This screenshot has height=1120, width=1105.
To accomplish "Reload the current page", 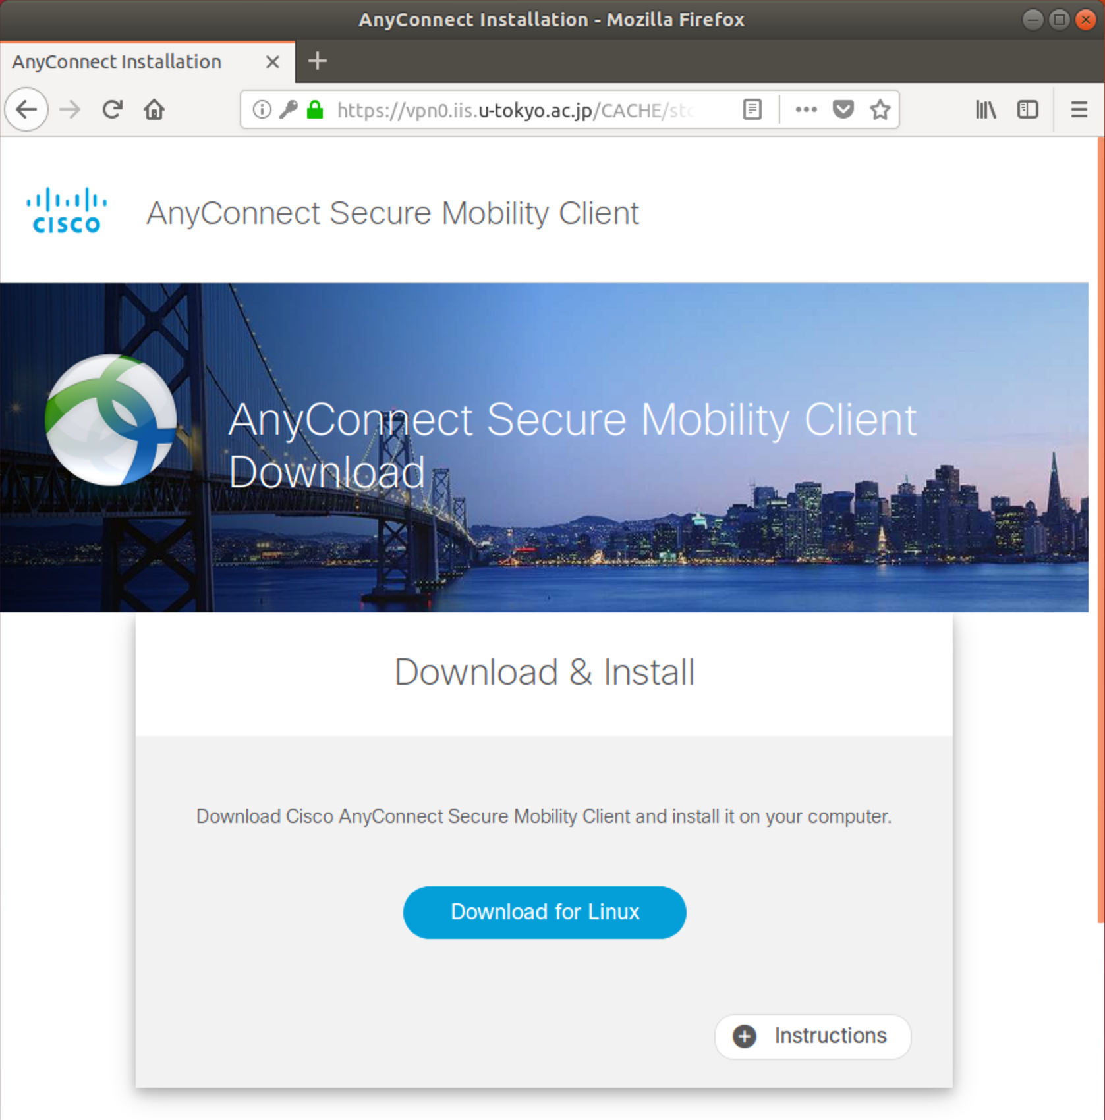I will [112, 109].
